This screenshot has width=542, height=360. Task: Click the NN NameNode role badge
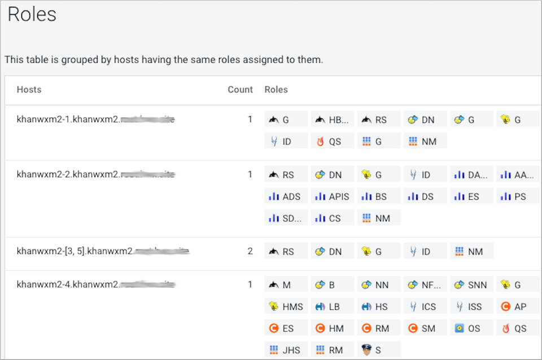click(379, 285)
